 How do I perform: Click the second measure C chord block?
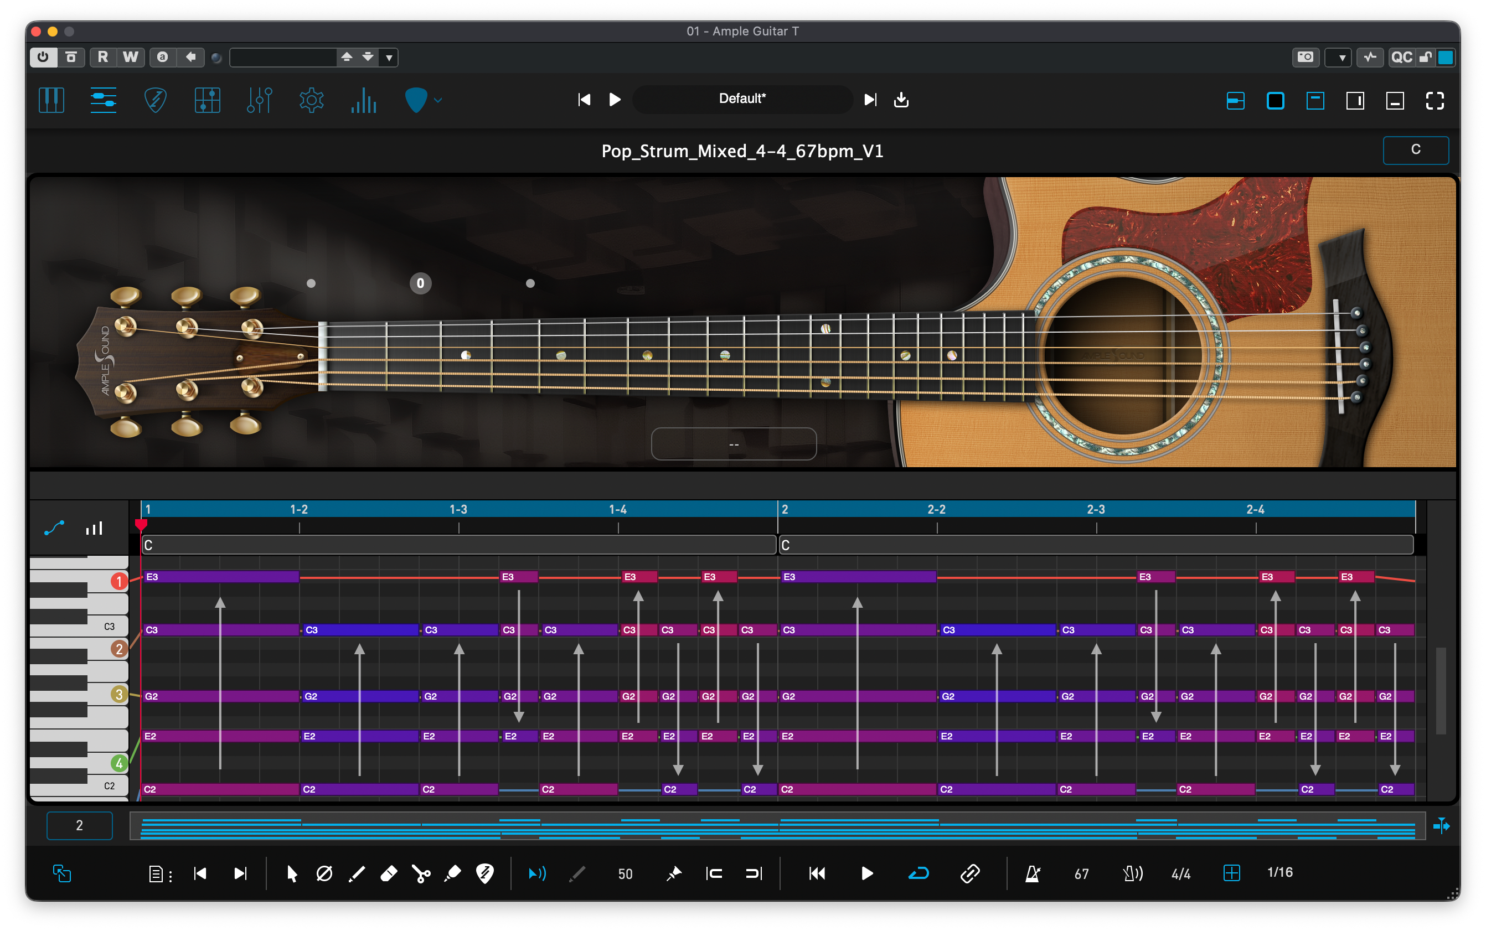tap(1096, 545)
